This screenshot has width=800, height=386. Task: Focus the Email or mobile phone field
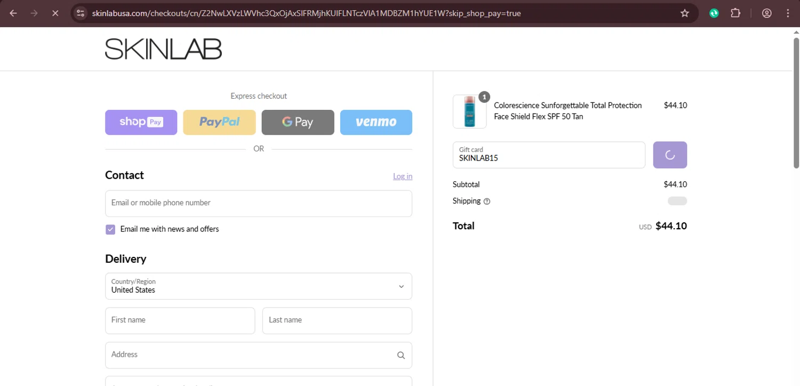[259, 204]
